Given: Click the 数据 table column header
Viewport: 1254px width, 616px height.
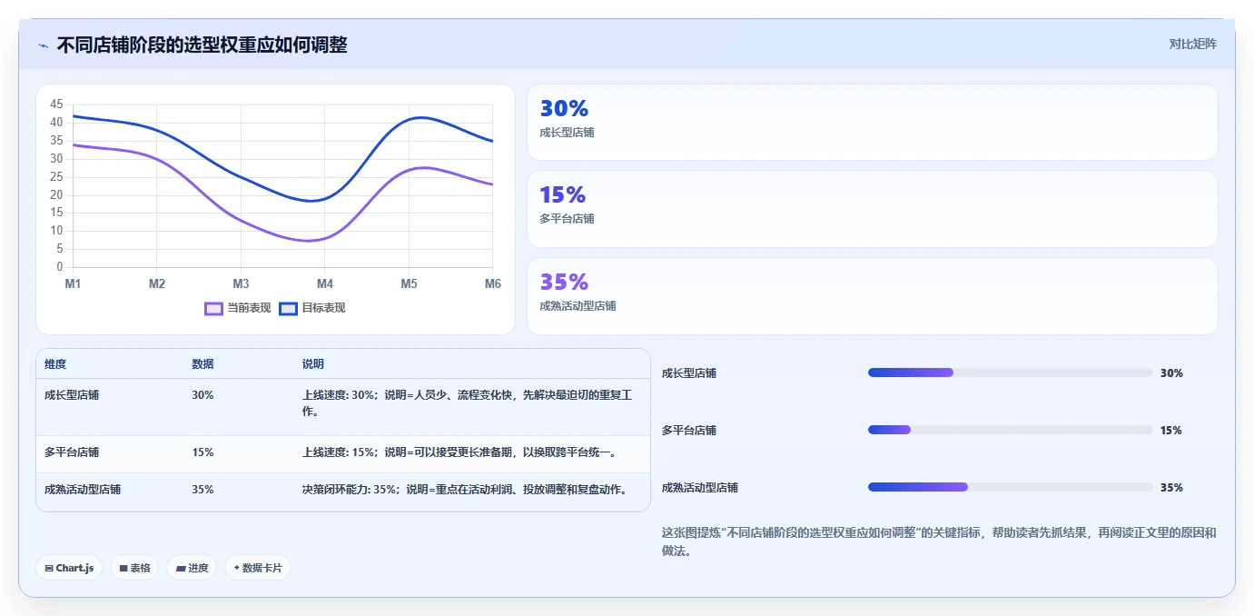Looking at the screenshot, I should tap(202, 364).
